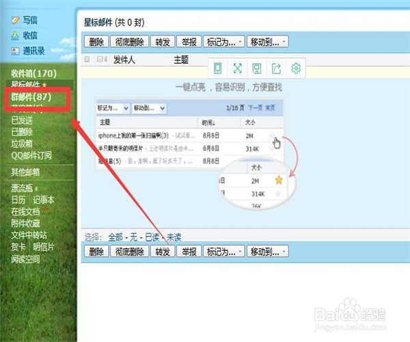
Task: Click the bottom 彻底删除 button
Action: (x=130, y=252)
